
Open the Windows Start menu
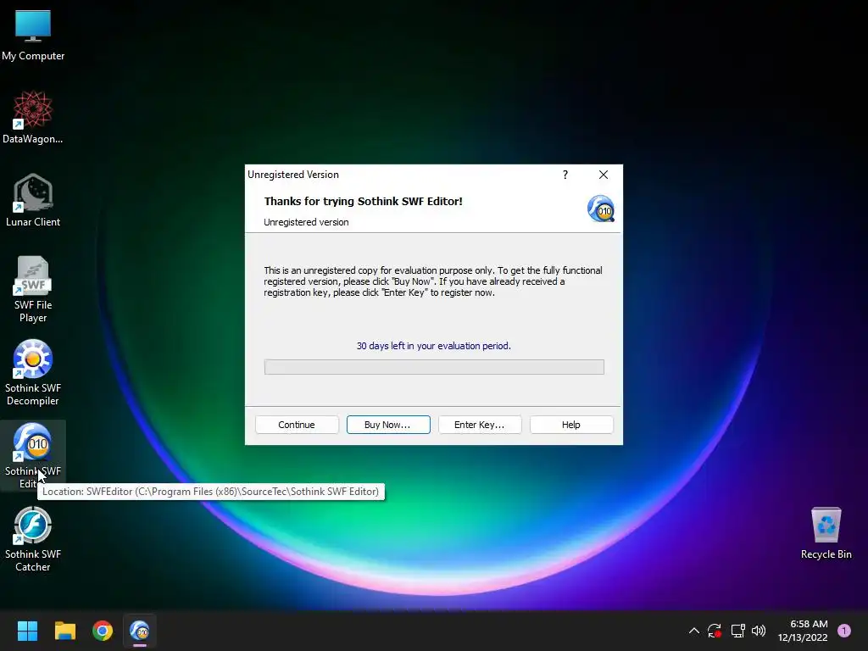27,631
